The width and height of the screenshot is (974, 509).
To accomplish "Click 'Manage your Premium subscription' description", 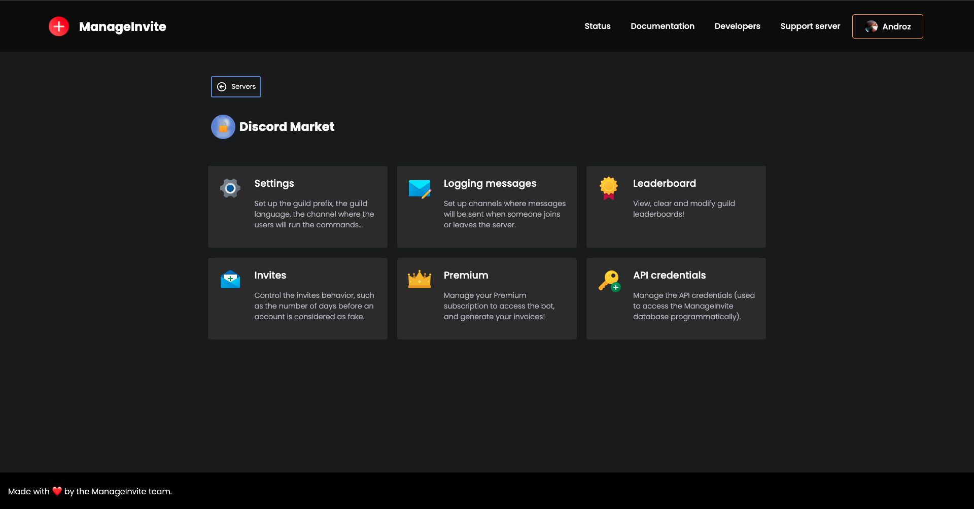I will click(499, 306).
